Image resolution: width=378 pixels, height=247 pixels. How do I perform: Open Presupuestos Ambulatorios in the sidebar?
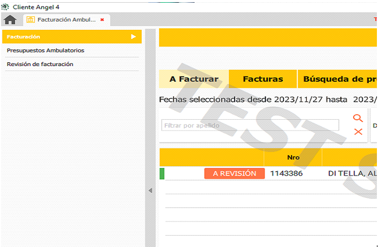tap(45, 50)
